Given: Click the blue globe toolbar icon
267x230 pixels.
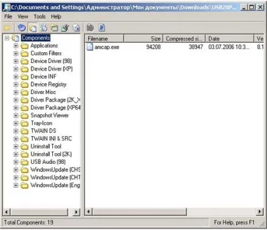Looking at the screenshot, I should tap(22, 28).
